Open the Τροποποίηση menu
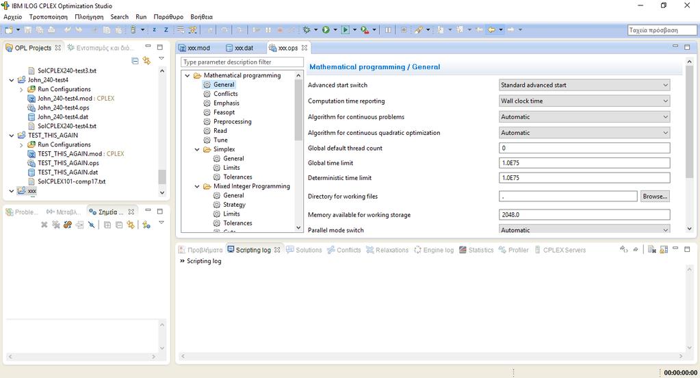 49,16
